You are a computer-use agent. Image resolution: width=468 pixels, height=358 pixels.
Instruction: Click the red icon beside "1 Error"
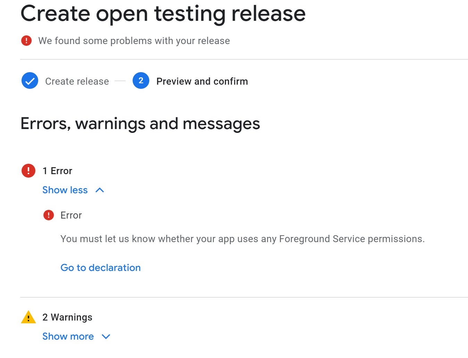28,171
